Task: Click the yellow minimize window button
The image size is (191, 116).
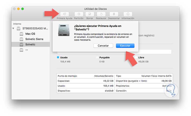Action: tap(18, 9)
